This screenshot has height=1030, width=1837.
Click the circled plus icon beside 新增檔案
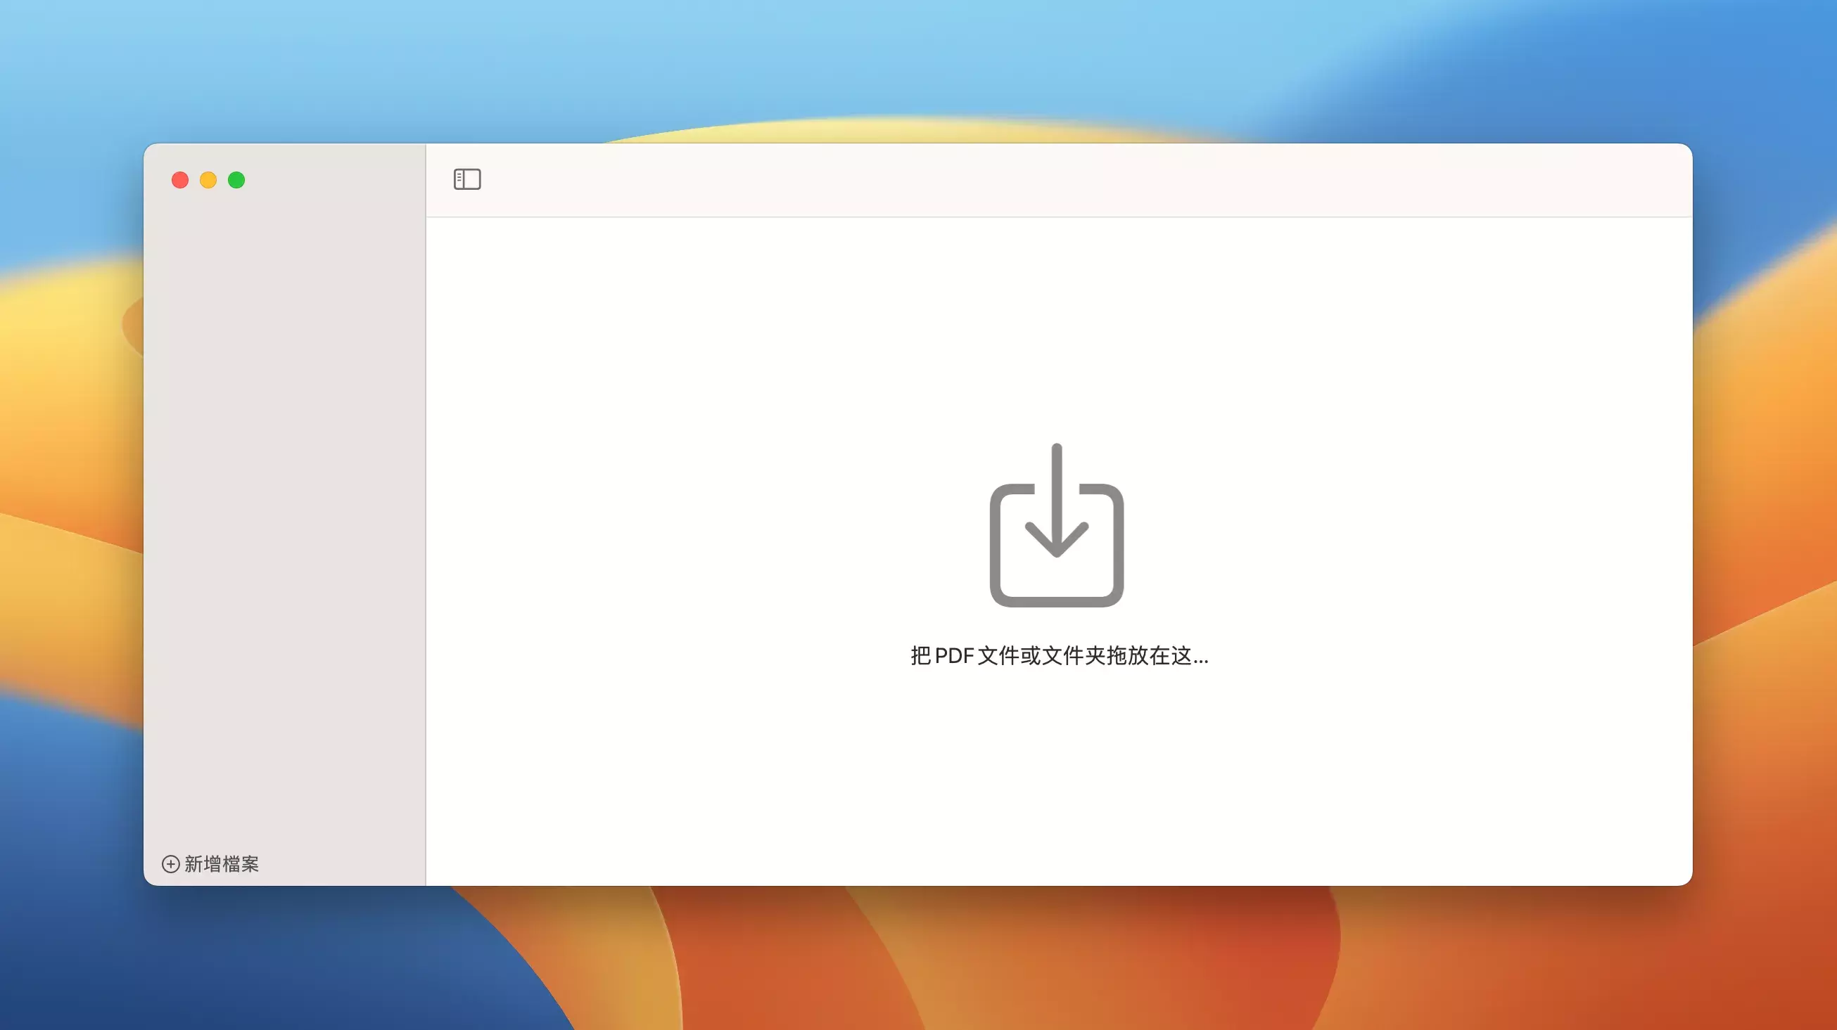point(170,864)
